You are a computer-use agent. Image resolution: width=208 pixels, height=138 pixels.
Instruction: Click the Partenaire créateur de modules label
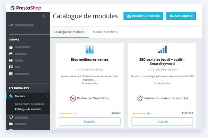[166, 98]
